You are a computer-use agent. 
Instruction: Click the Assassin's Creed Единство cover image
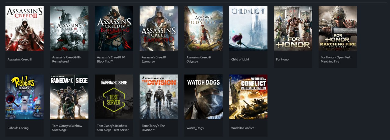coord(159,28)
